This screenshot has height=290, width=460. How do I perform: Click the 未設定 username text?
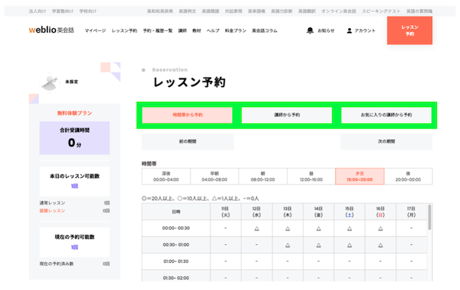coord(72,82)
